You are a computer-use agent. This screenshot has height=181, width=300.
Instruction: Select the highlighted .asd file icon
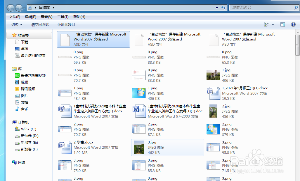pyautogui.click(x=65, y=40)
